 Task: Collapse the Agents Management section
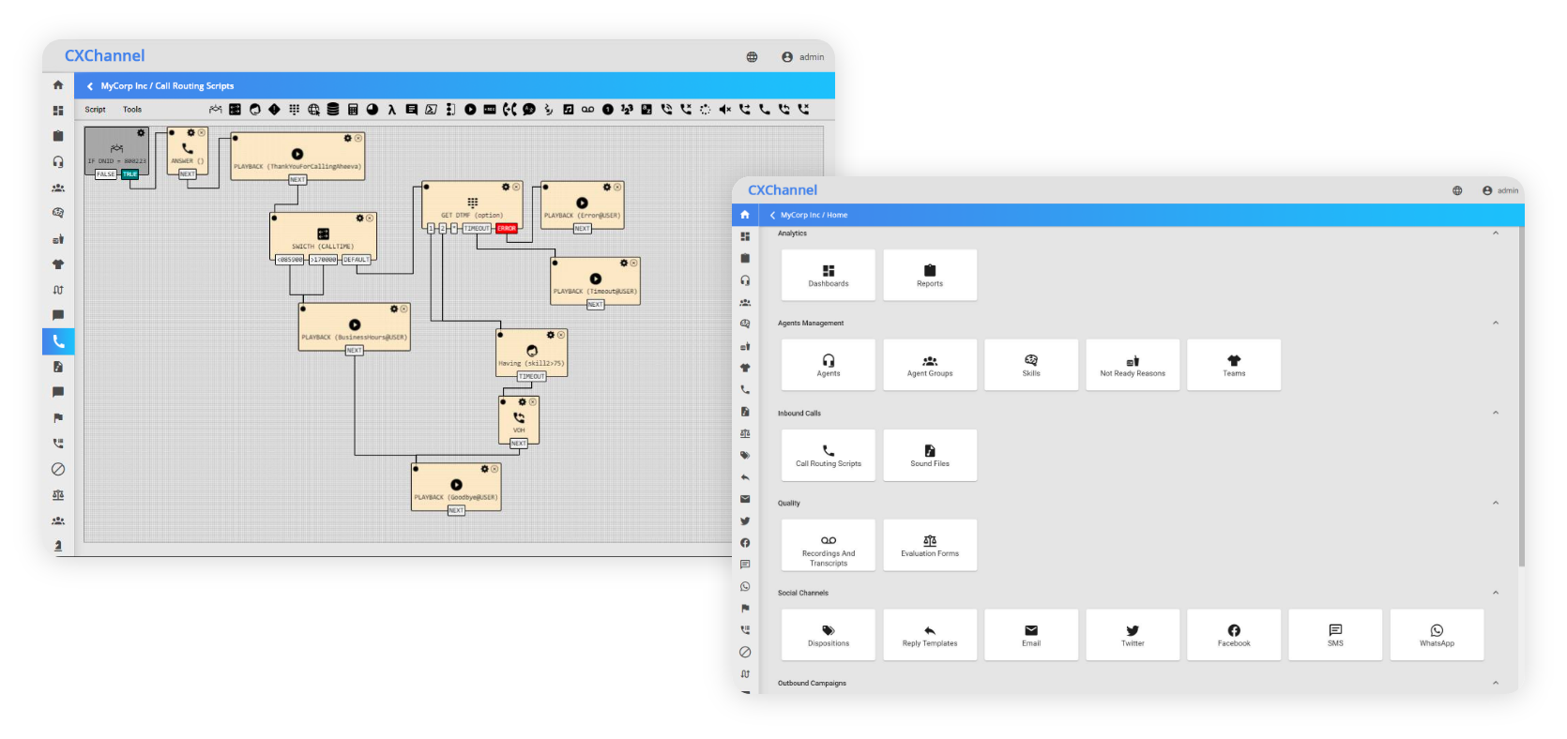[1496, 324]
